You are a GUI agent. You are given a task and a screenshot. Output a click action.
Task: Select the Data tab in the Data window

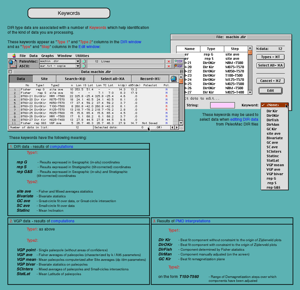click(x=21, y=79)
